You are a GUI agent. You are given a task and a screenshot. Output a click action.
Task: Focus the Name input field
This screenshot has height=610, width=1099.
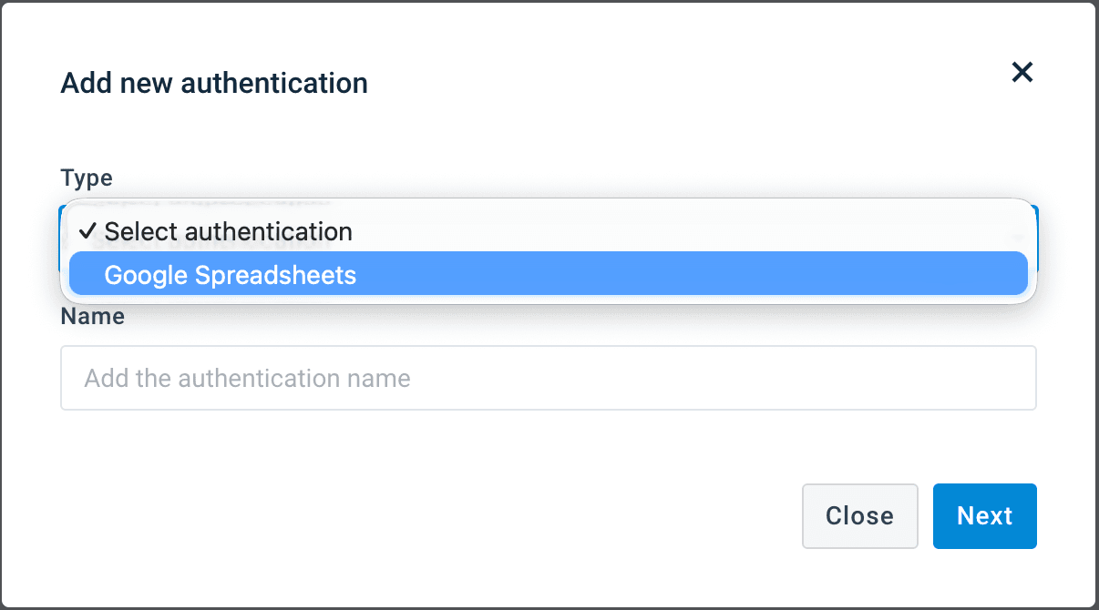click(548, 378)
